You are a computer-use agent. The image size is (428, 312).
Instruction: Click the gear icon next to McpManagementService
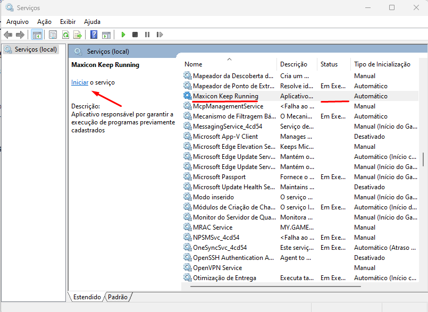pyautogui.click(x=187, y=106)
